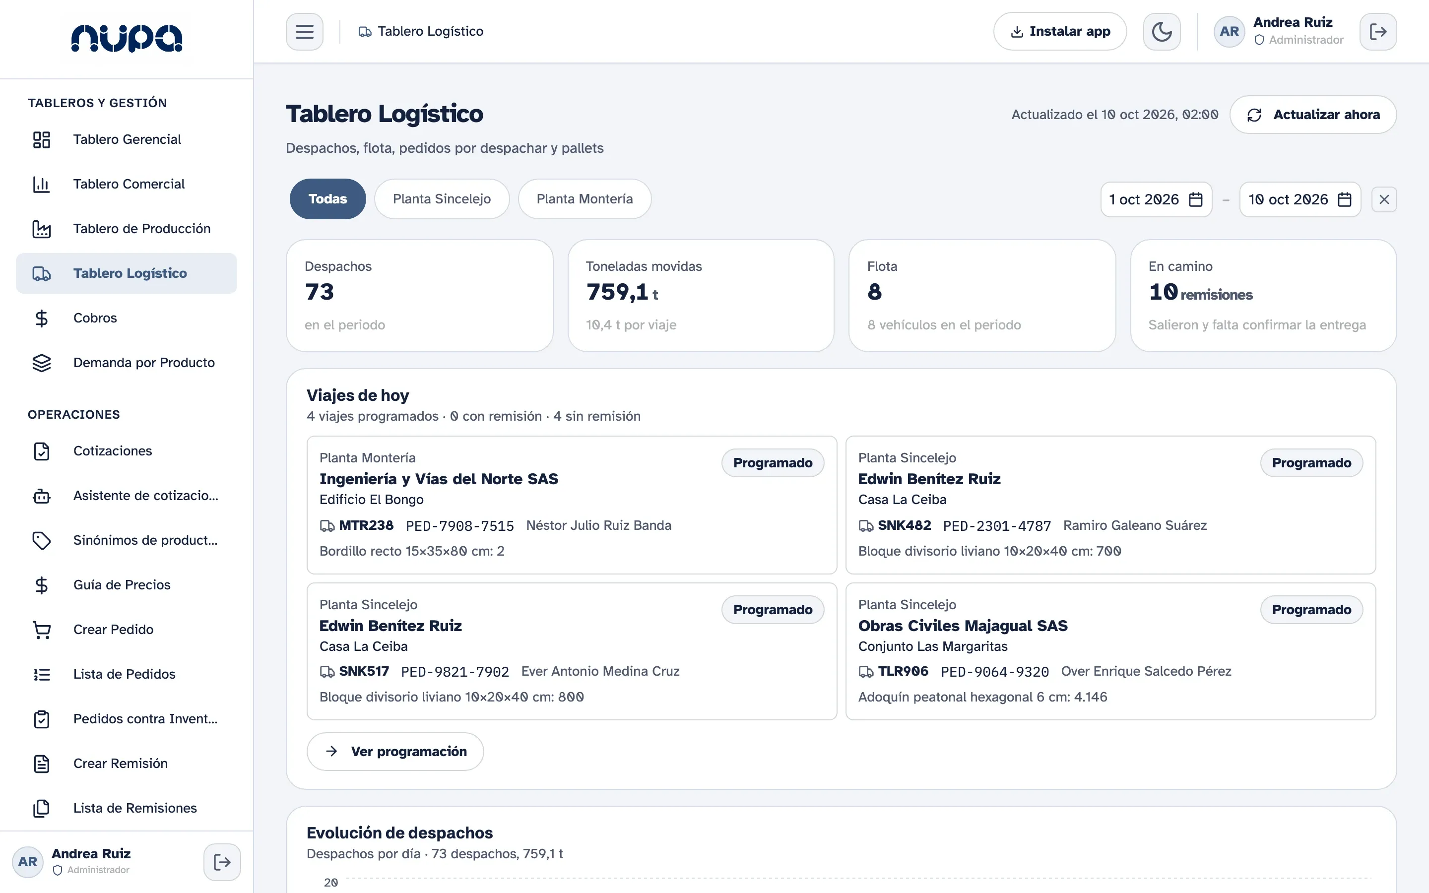Open Asistente de cotización robot icon
This screenshot has width=1429, height=893.
pyautogui.click(x=41, y=496)
